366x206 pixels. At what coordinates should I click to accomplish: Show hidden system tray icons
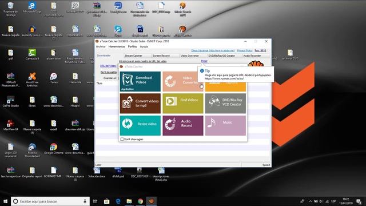click(x=310, y=201)
